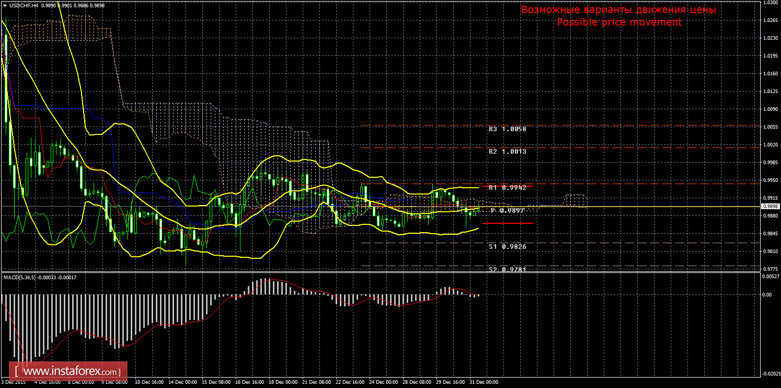The image size is (781, 388).
Task: Select the R1 0.9942 resistance label
Action: (x=507, y=187)
